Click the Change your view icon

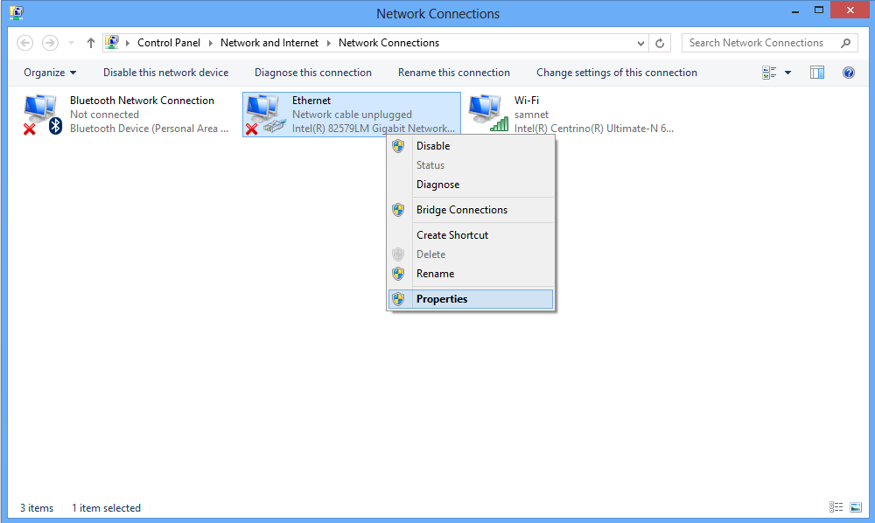click(x=769, y=73)
